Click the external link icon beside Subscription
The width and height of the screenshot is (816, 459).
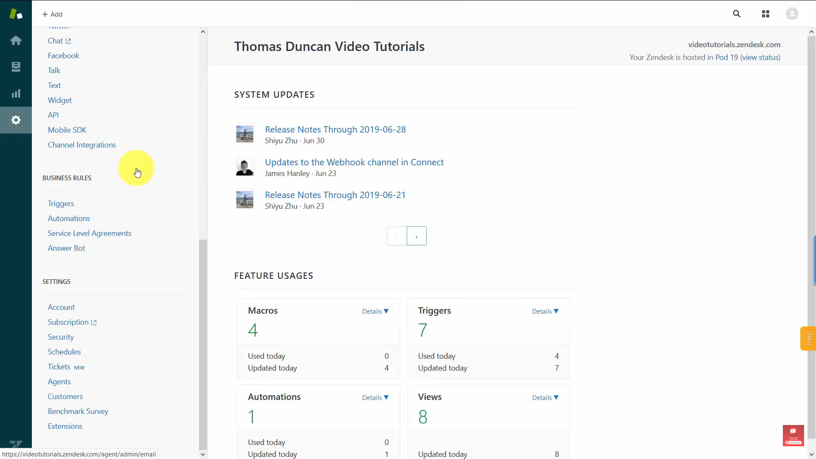[94, 323]
